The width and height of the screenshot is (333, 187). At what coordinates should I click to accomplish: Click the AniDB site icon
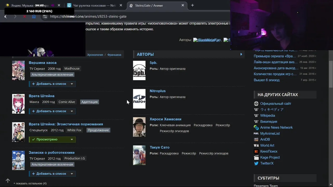(x=256, y=139)
